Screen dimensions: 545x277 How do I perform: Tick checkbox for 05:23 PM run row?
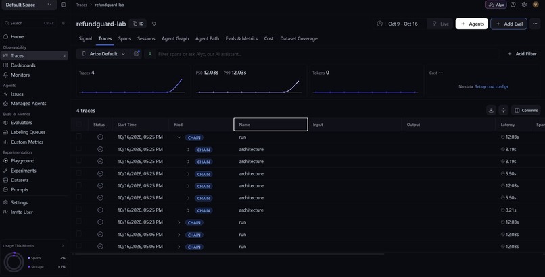(79, 222)
